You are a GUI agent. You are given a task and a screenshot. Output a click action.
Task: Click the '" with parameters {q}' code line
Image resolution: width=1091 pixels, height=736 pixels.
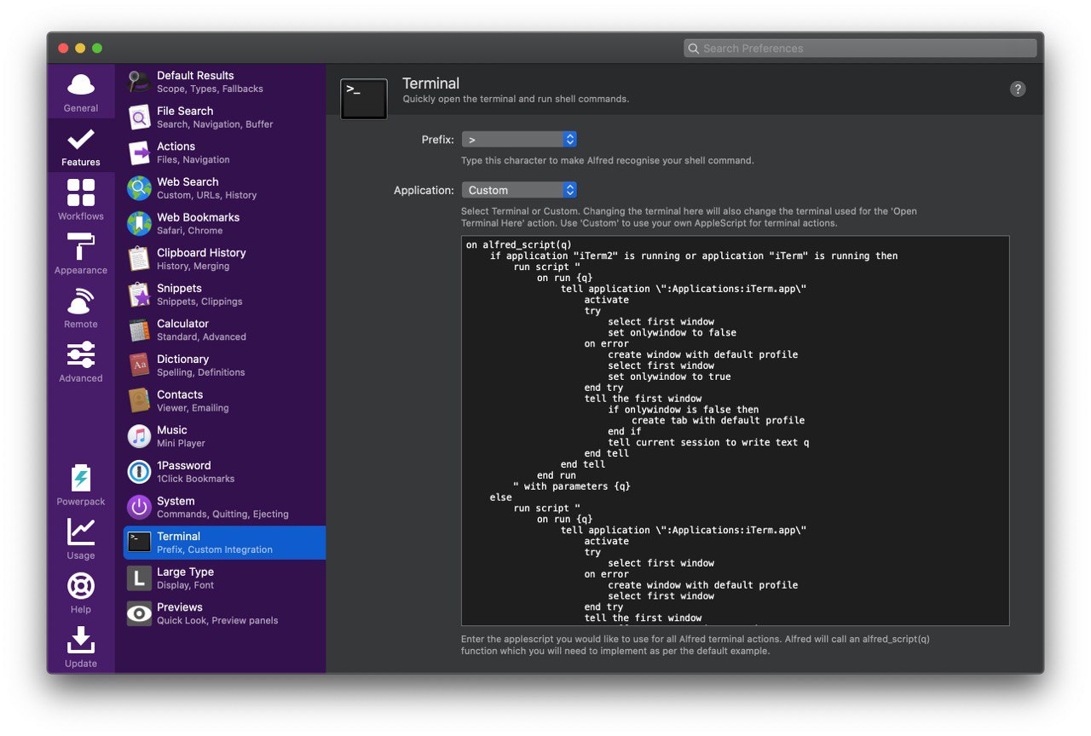pos(572,486)
